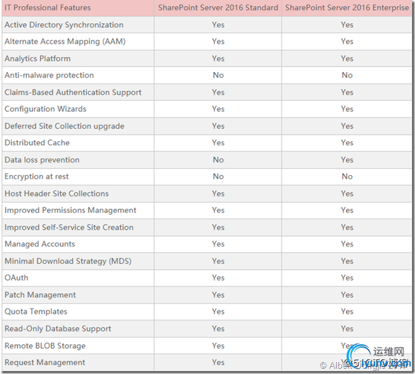Click the 'Analytics Platform' feature name
Screen dimensions: 415x374
pos(38,58)
